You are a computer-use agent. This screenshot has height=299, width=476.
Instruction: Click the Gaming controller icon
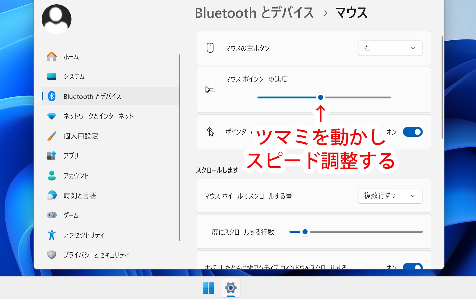52,215
